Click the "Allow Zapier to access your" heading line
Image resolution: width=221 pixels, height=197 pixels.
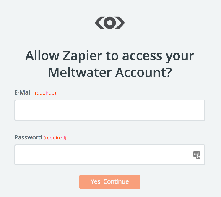pos(109,56)
